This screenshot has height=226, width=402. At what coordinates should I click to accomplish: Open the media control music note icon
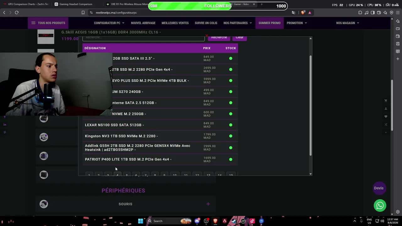(367, 13)
